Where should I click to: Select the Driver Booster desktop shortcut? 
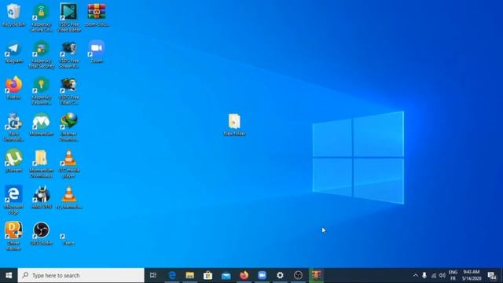(13, 236)
